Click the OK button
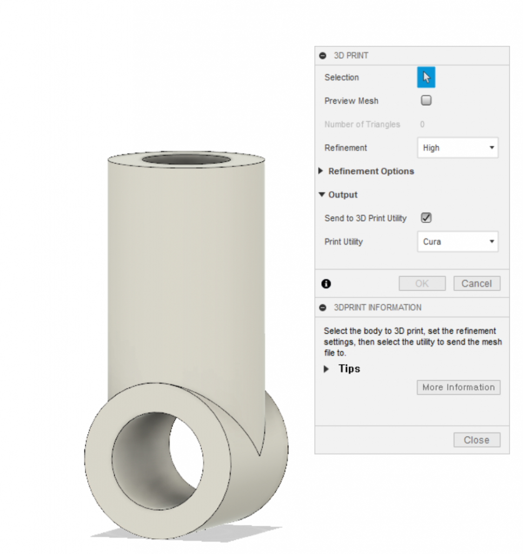This screenshot has width=523, height=554. pyautogui.click(x=422, y=283)
